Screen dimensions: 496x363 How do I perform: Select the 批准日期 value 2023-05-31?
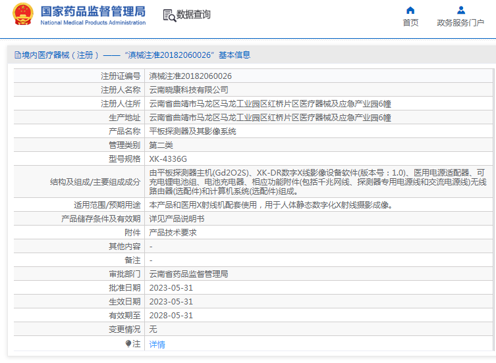tap(171, 288)
